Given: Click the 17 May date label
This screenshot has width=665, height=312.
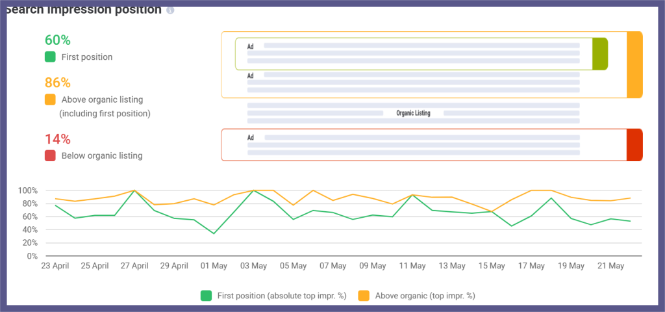Looking at the screenshot, I should (x=531, y=266).
